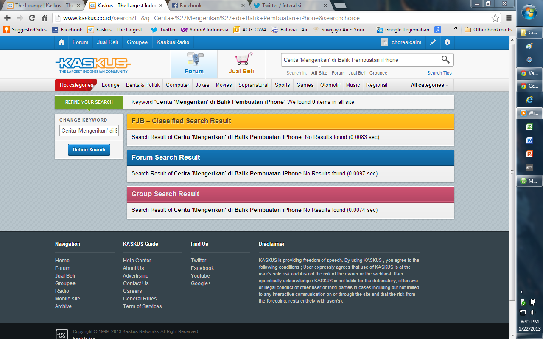Open browser home page icon
The height and width of the screenshot is (339, 543).
click(44, 18)
